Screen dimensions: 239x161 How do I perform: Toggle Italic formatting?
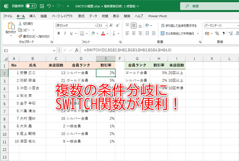click(x=65, y=33)
